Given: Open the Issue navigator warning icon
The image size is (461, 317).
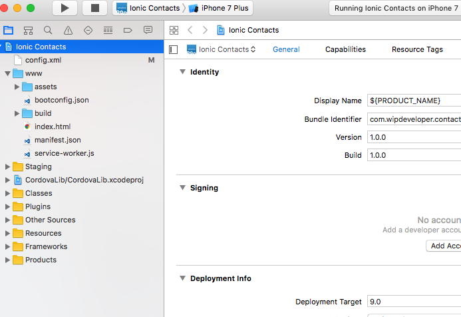Looking at the screenshot, I should (x=68, y=30).
